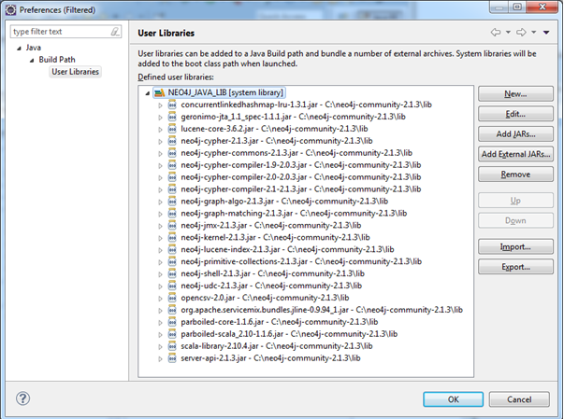Click the jar icon of neo4j-shell-2.1.3.jar
Screen dimensions: 564x419
click(x=172, y=273)
